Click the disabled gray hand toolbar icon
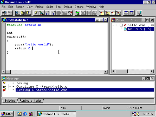 coord(64,13)
